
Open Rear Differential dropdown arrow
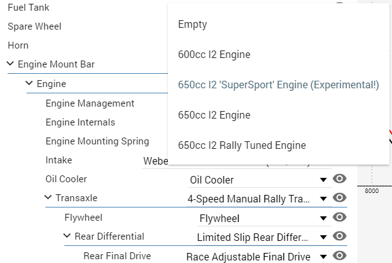323,237
